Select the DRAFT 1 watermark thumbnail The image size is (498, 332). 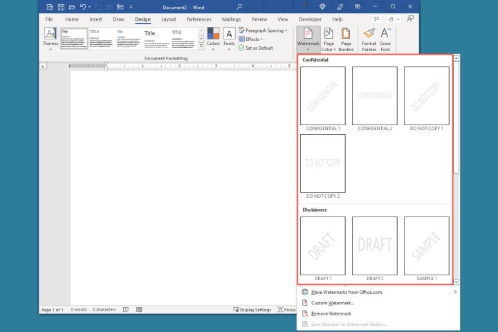coord(322,246)
